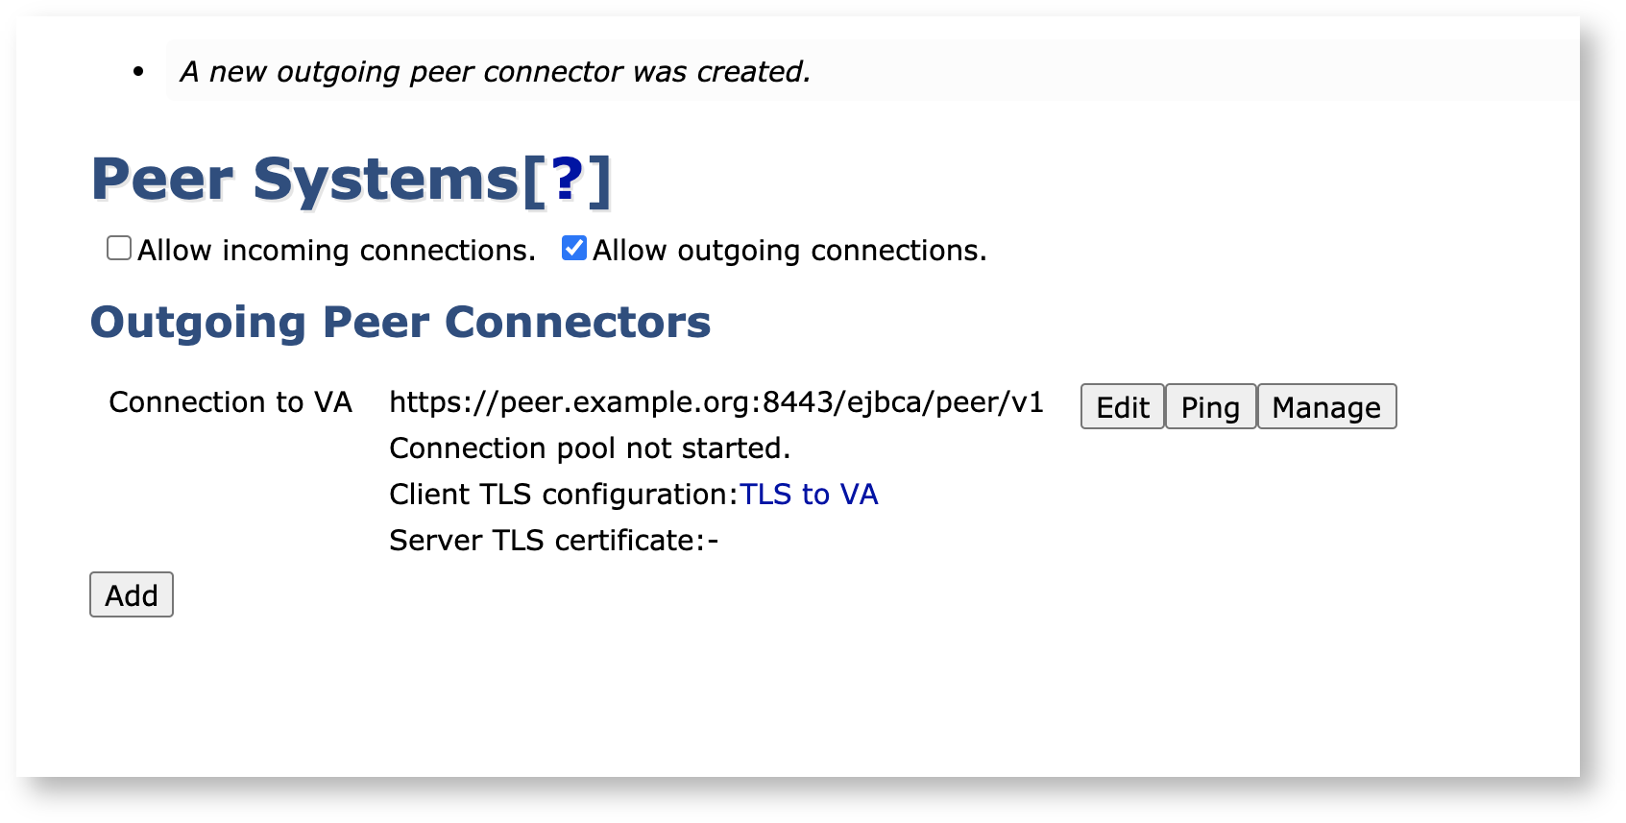Click the Outgoing Peer Connectors heading
Image resolution: width=1626 pixels, height=823 pixels.
click(x=400, y=323)
